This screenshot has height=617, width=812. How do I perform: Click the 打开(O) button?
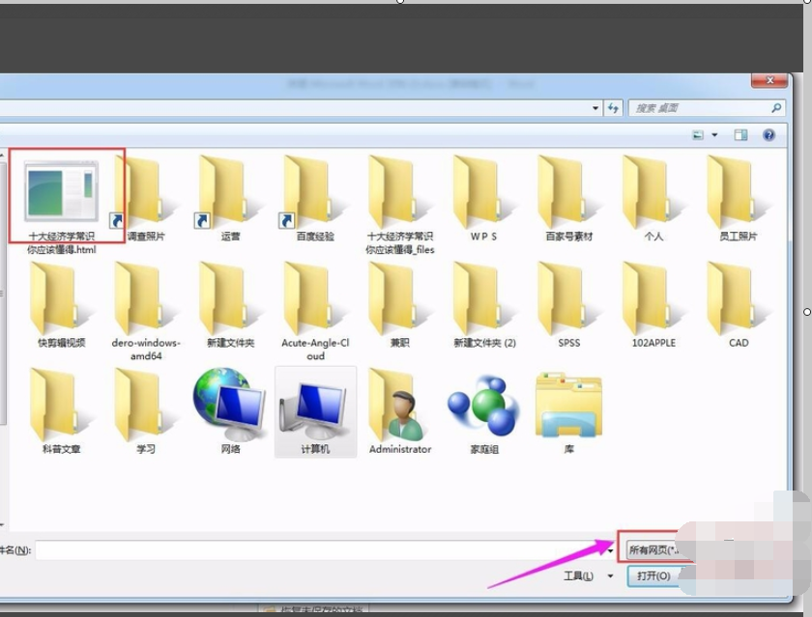point(653,575)
